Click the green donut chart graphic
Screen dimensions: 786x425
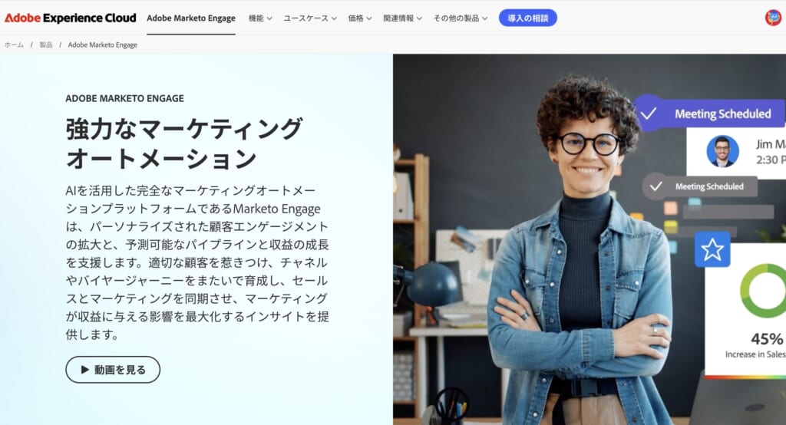[763, 291]
